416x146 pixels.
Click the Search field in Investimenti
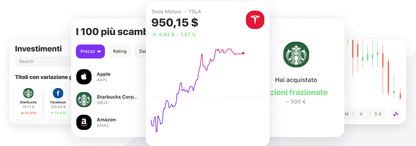(43, 62)
